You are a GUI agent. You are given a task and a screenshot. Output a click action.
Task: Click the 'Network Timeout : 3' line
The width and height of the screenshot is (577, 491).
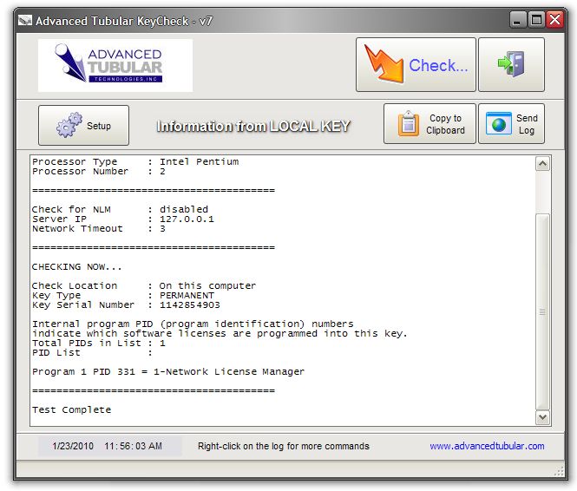coord(99,229)
